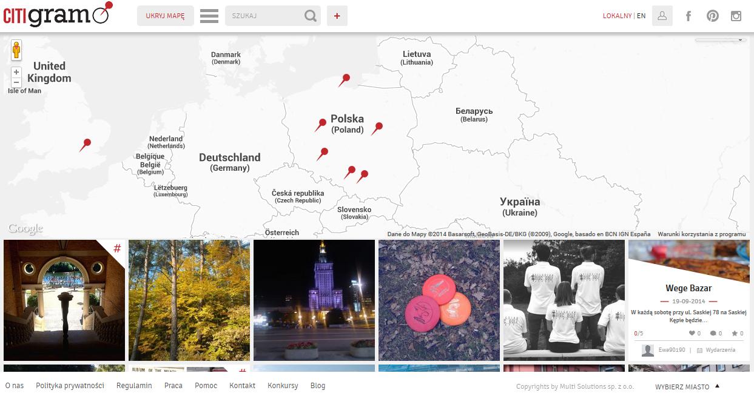Click the 0/5 rating on Wege Bazar

tap(639, 334)
